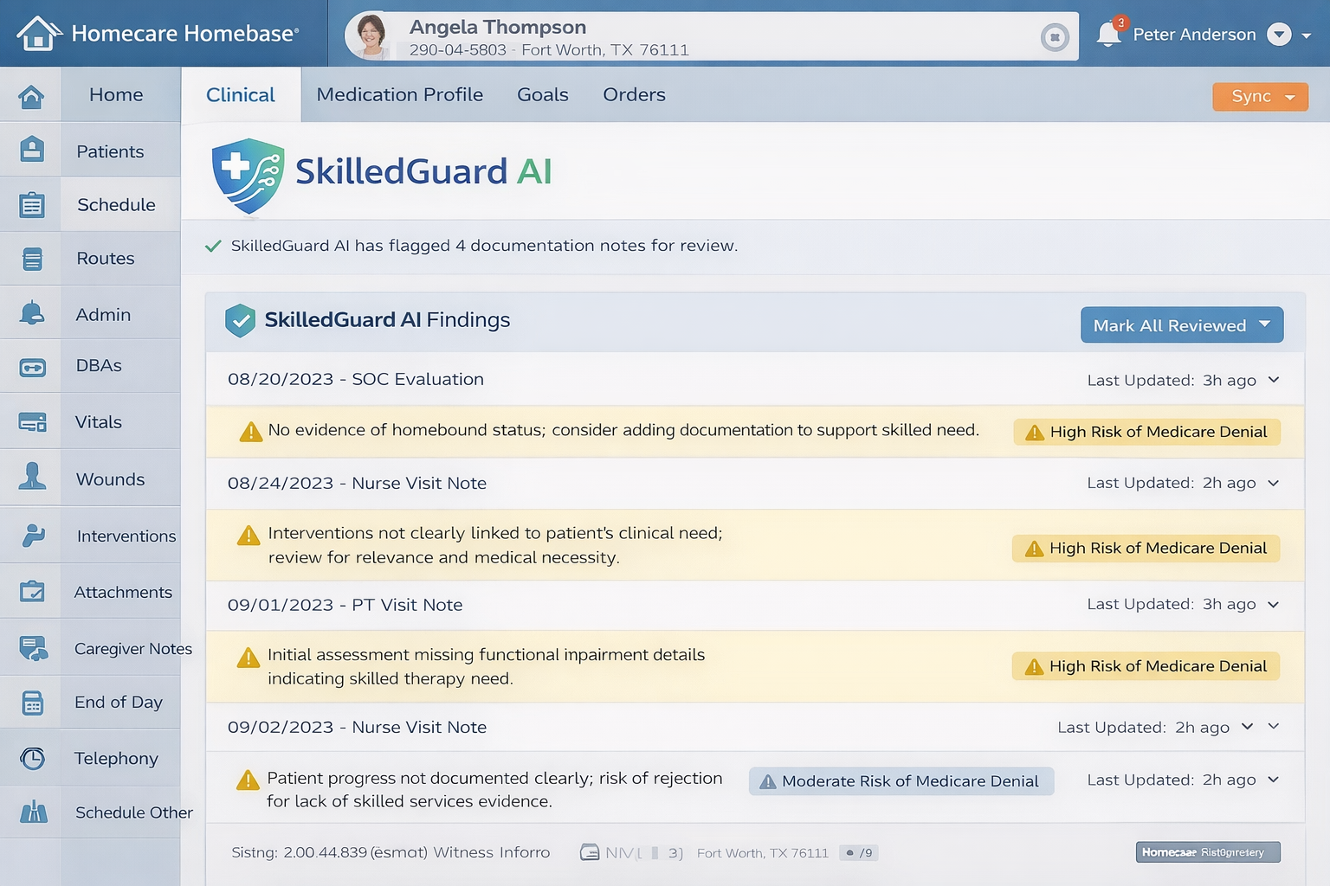Click the Moderate Risk of Medicare Denial badge
This screenshot has width=1330, height=886.
pos(901,781)
